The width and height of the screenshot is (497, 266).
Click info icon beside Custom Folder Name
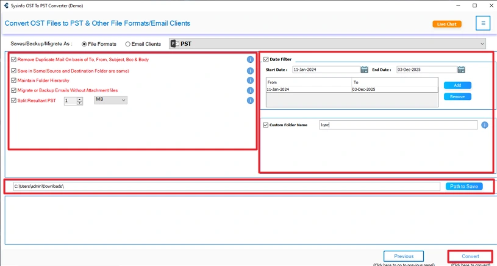pyautogui.click(x=485, y=125)
